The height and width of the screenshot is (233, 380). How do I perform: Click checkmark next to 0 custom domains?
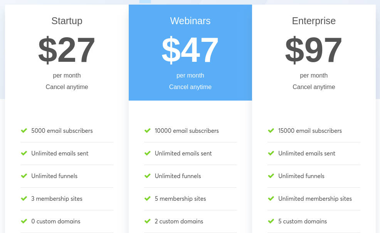(x=24, y=221)
